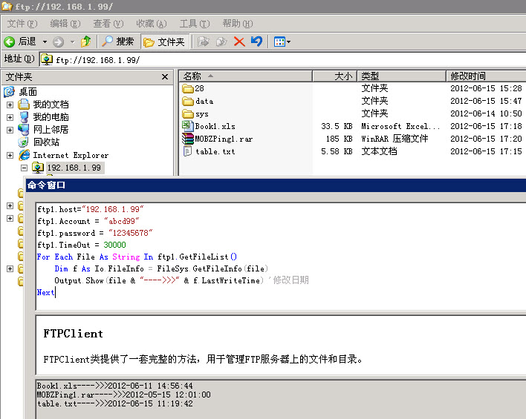The width and height of the screenshot is (526, 419).
Task: Sort by the 名称 column header
Action: [x=246, y=76]
